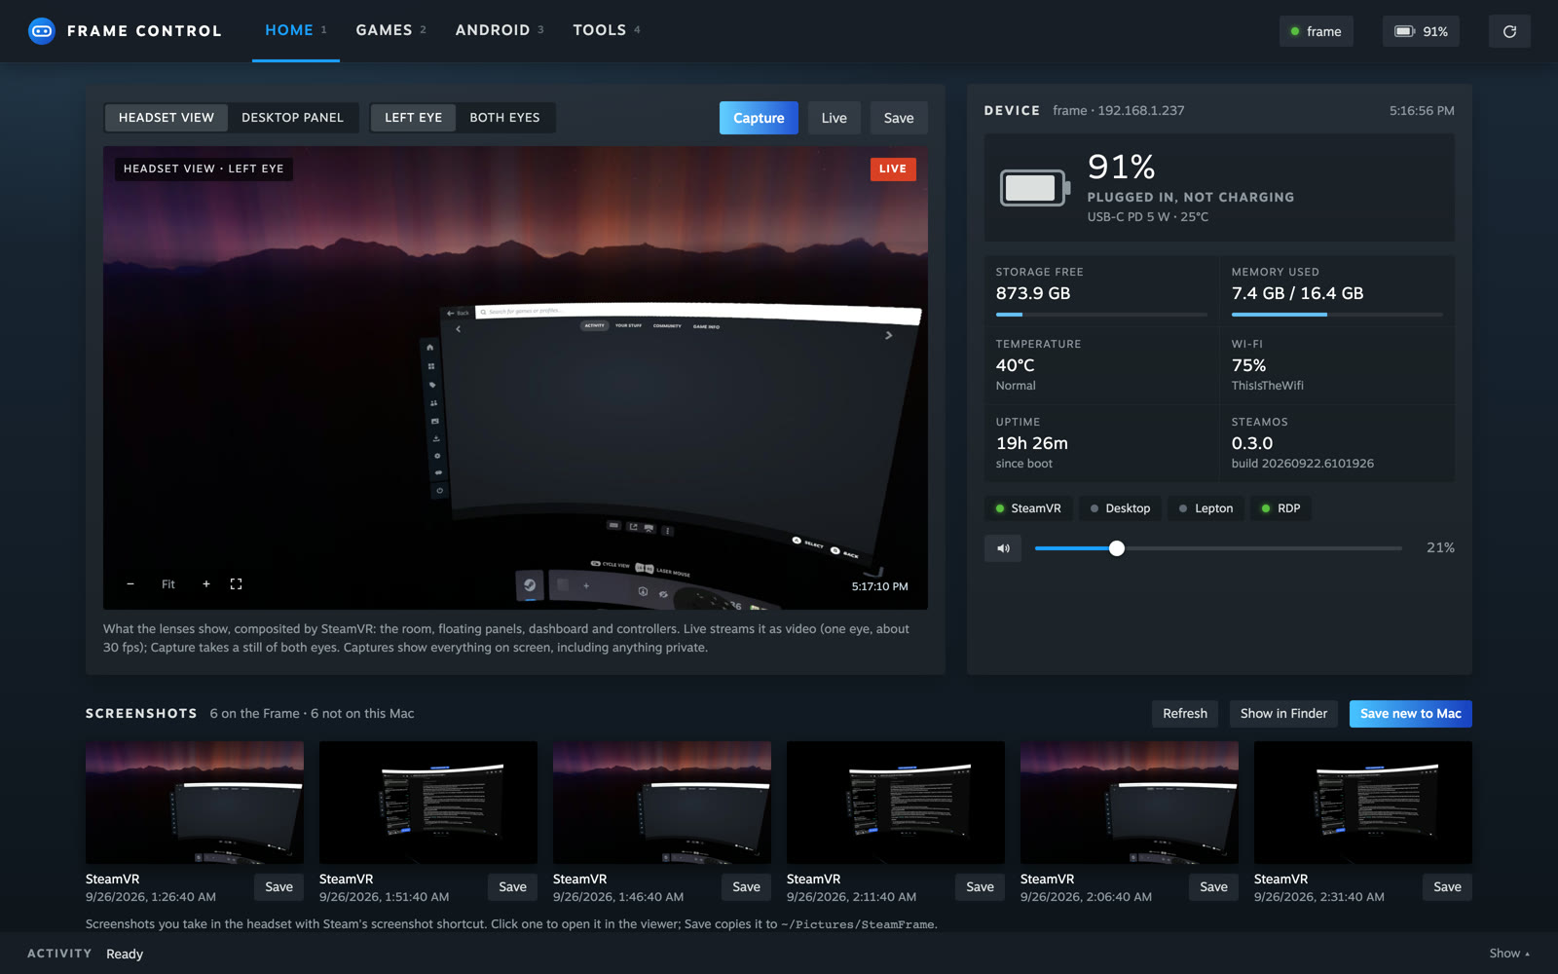Mute the volume speaker icon

(1003, 548)
